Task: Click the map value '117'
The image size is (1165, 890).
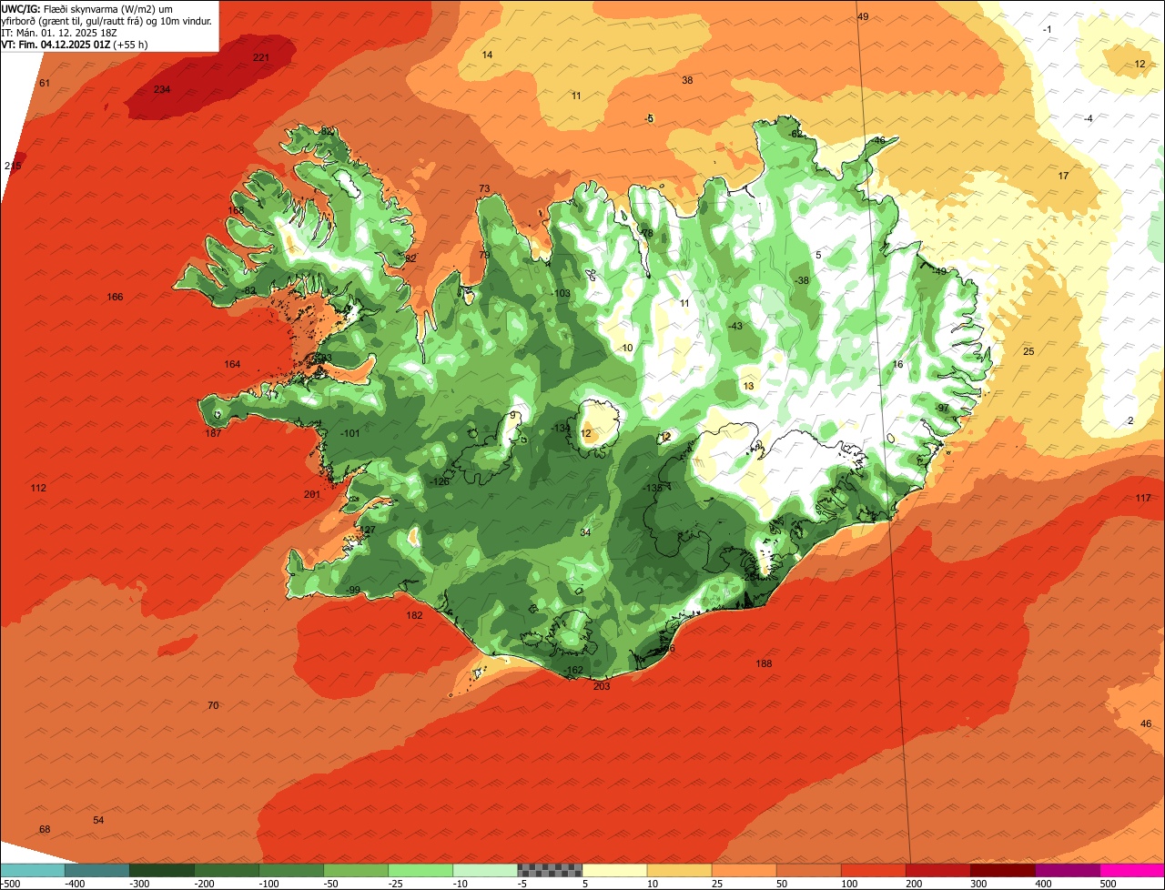Action: point(1143,498)
